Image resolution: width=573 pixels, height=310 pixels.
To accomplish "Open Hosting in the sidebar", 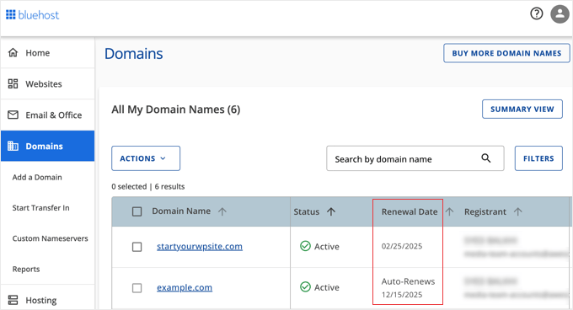I will point(47,300).
